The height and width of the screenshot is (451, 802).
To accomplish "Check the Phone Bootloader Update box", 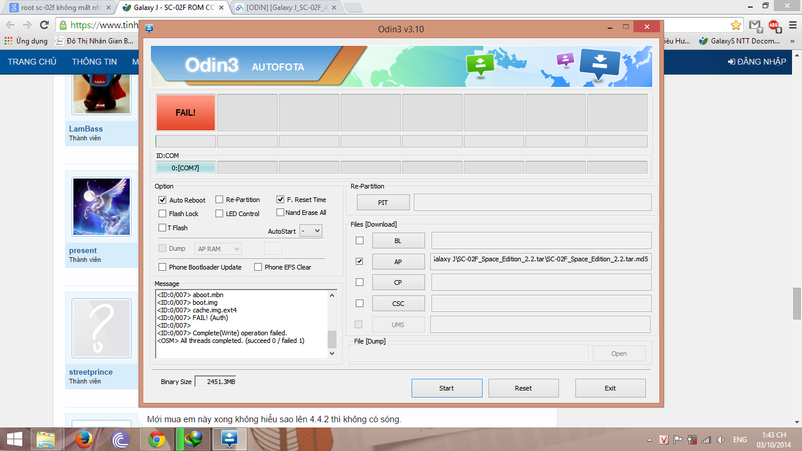I will point(163,267).
